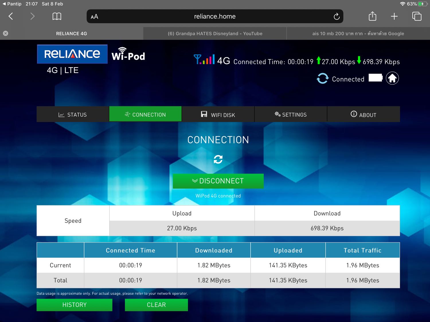
Task: Reload the page using address bar icon
Action: [337, 16]
